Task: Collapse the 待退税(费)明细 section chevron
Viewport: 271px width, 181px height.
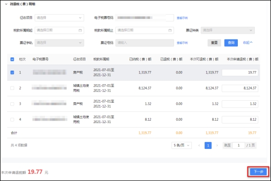Action: point(6,4)
